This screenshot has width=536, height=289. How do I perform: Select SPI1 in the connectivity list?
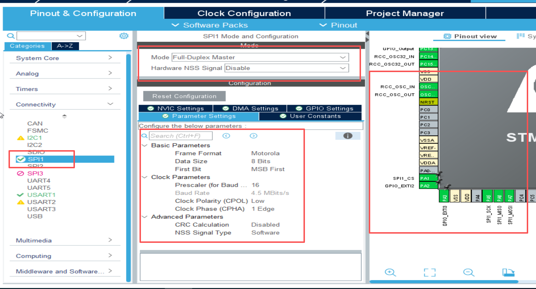coord(36,159)
